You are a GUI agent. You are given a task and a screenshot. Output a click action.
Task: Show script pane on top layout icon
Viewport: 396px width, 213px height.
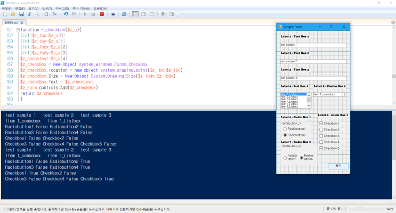(x=135, y=14)
